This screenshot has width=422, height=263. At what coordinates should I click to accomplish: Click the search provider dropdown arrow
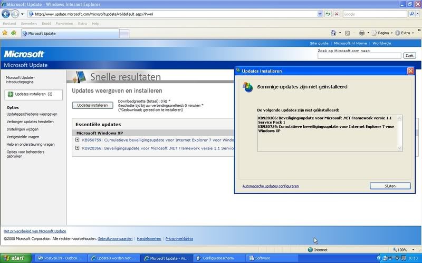pos(418,14)
